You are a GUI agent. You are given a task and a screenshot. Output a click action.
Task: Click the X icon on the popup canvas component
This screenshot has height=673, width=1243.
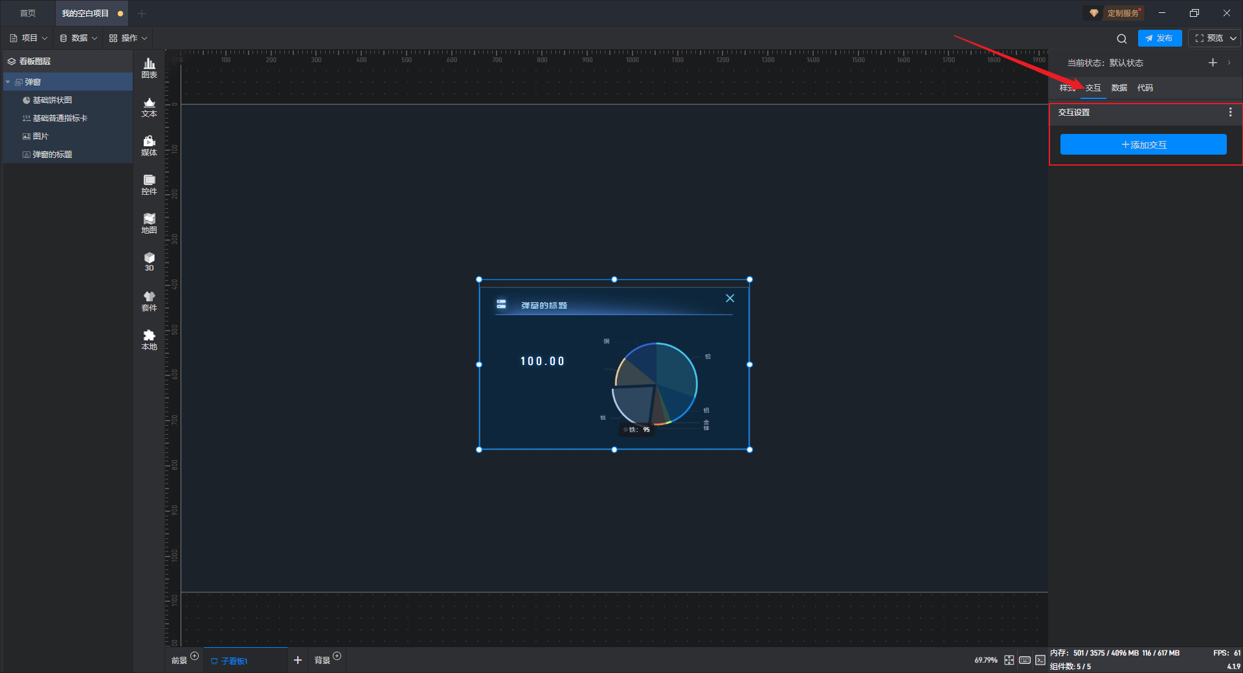pyautogui.click(x=730, y=298)
